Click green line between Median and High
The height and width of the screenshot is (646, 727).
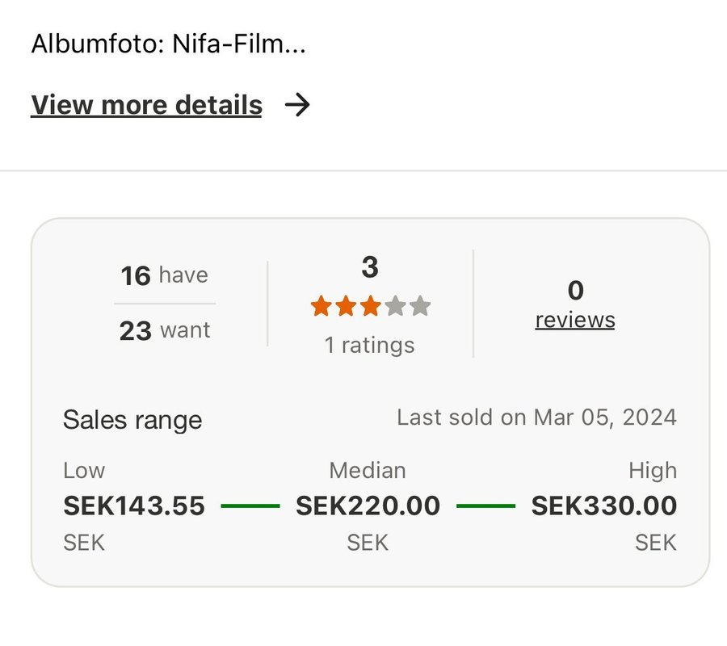coord(485,506)
